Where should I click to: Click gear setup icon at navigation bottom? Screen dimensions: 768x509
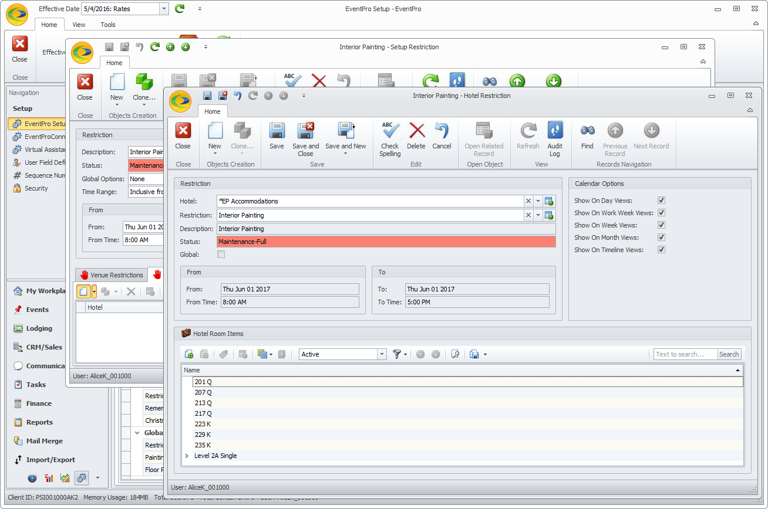click(x=82, y=478)
